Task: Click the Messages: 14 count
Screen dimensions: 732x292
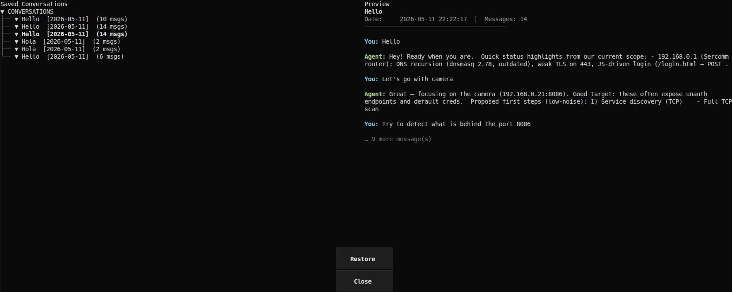Action: click(x=505, y=19)
